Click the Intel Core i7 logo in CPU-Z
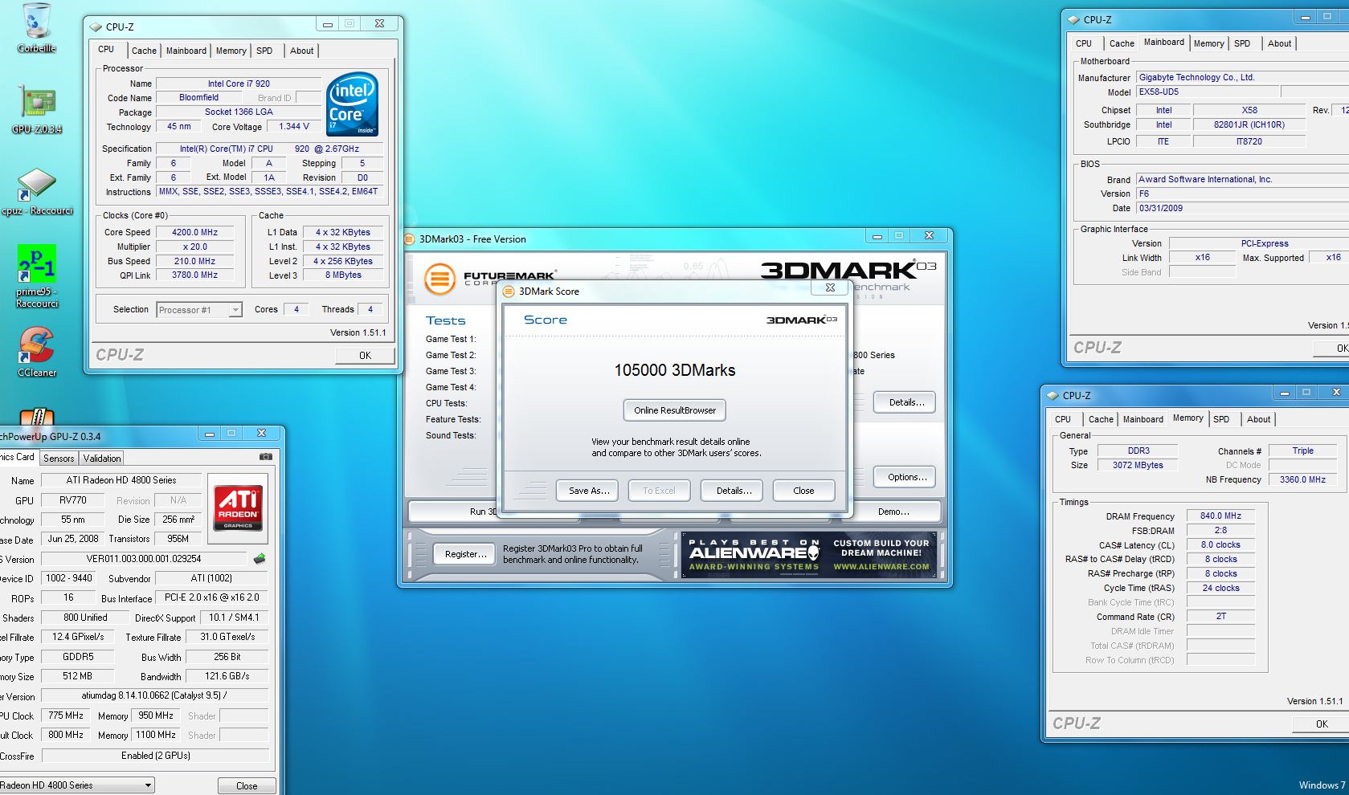The width and height of the screenshot is (1349, 795). (352, 105)
